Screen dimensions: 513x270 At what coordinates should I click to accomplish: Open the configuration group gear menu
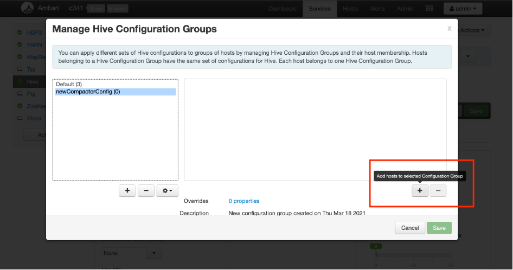coord(167,191)
